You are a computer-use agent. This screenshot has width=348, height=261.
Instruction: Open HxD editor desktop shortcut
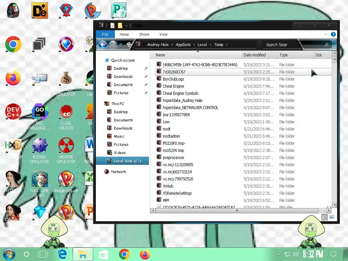pos(13,145)
